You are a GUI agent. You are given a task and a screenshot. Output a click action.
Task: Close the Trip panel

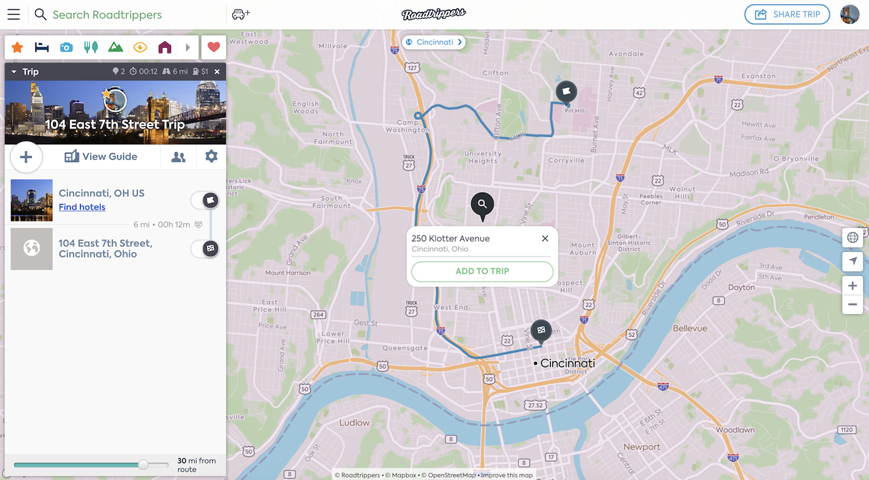(217, 71)
